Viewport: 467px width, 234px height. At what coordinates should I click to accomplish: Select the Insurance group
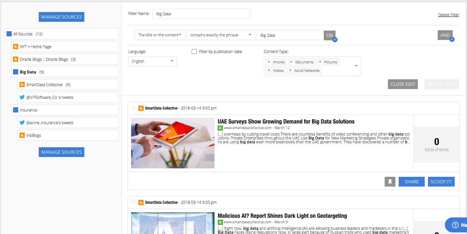[x=65, y=110]
